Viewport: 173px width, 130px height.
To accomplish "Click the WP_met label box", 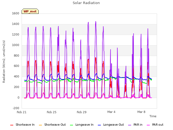I will (30, 11).
